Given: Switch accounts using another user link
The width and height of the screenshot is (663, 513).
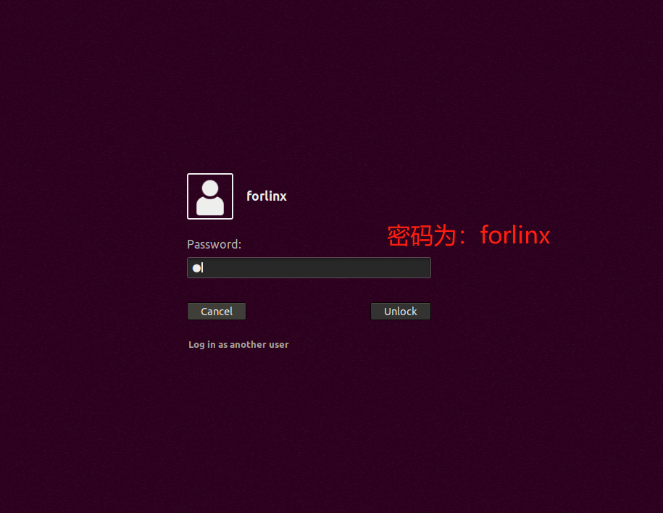Looking at the screenshot, I should (x=238, y=345).
